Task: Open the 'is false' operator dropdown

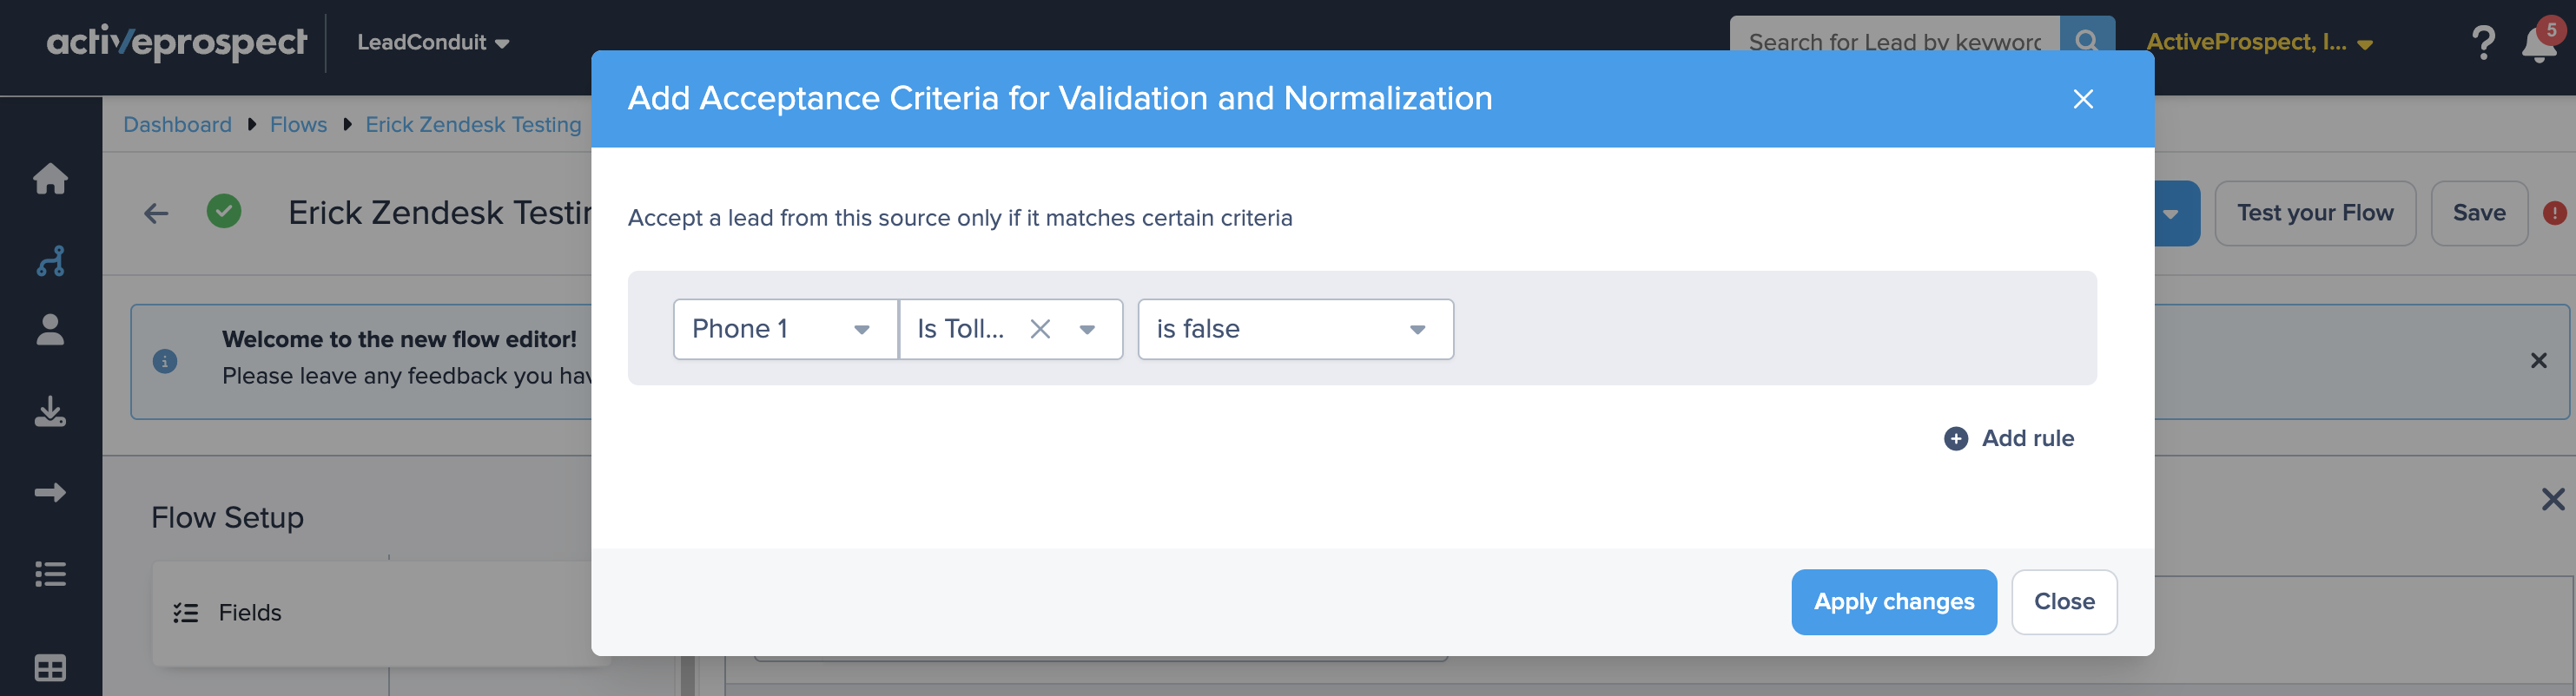Action: point(1416,330)
